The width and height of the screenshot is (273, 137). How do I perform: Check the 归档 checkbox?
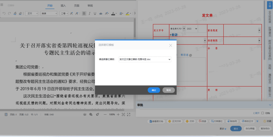point(263,113)
